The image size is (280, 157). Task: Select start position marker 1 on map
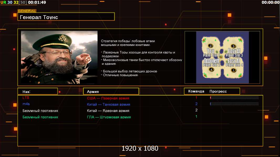[x=234, y=70]
